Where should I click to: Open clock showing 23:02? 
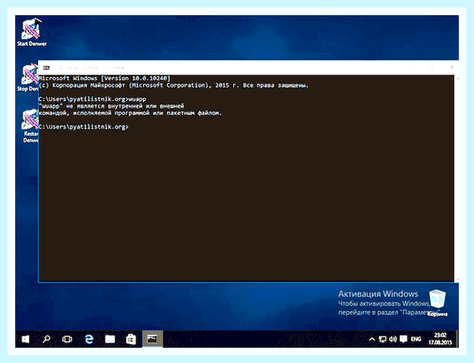click(x=440, y=339)
